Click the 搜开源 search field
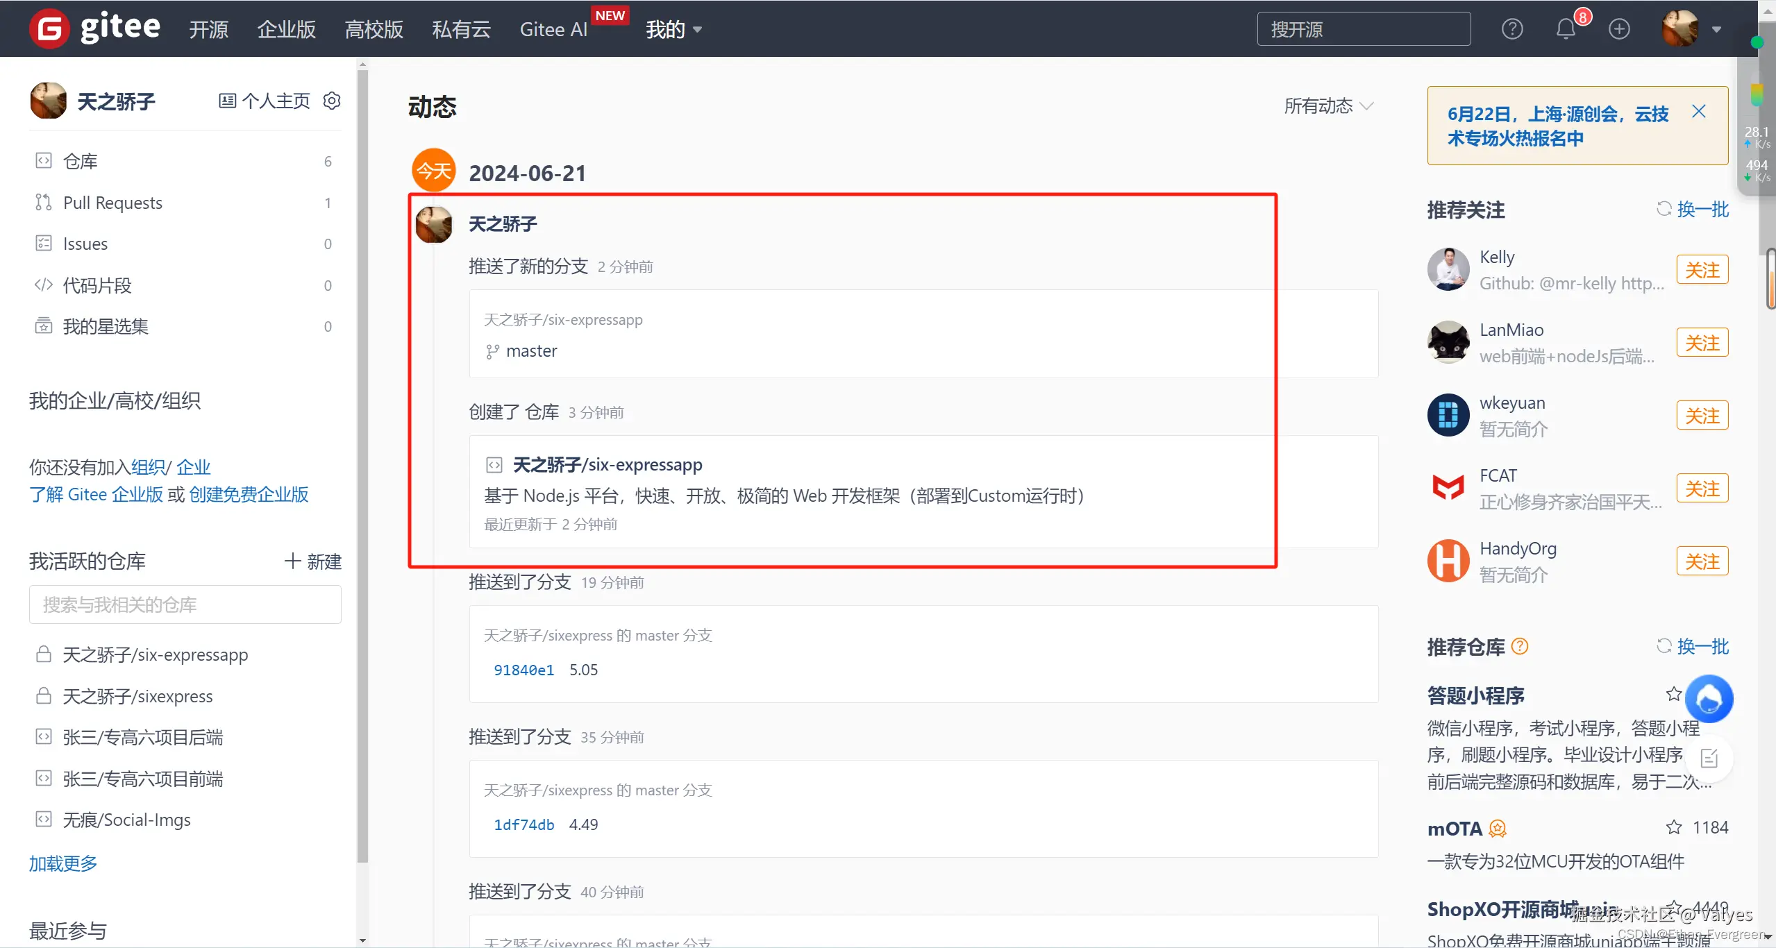Image resolution: width=1776 pixels, height=948 pixels. pos(1363,29)
